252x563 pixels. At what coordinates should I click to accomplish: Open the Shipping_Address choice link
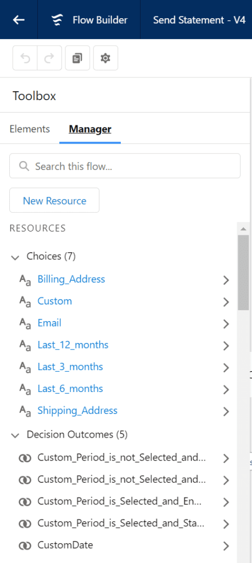click(77, 410)
